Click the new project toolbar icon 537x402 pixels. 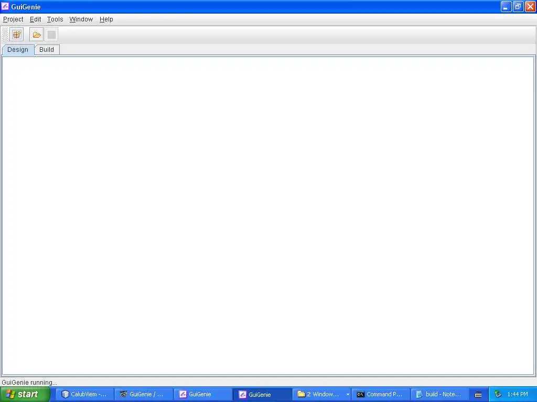pos(16,35)
